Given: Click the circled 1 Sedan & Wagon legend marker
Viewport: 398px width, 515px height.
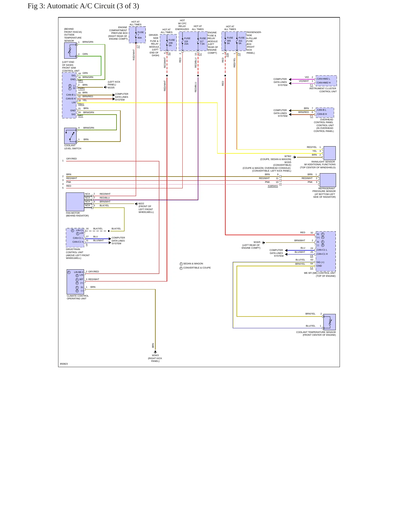Looking at the screenshot, I should 181,264.
